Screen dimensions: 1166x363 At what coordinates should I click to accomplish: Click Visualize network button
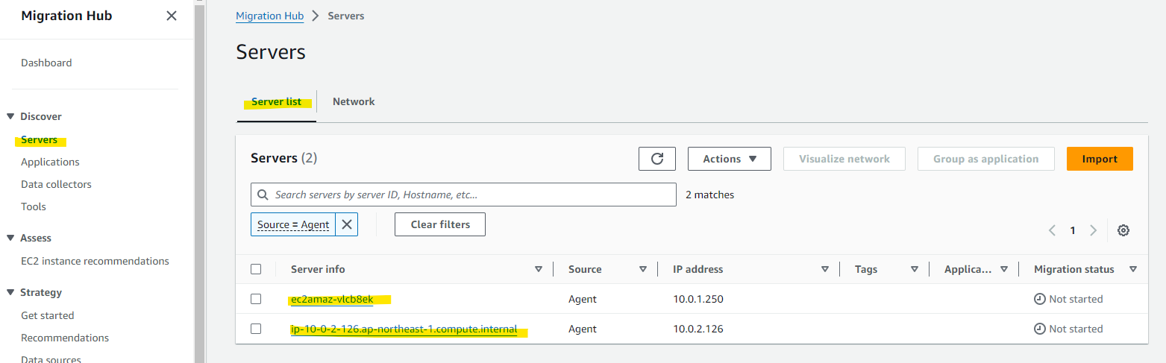tap(844, 159)
